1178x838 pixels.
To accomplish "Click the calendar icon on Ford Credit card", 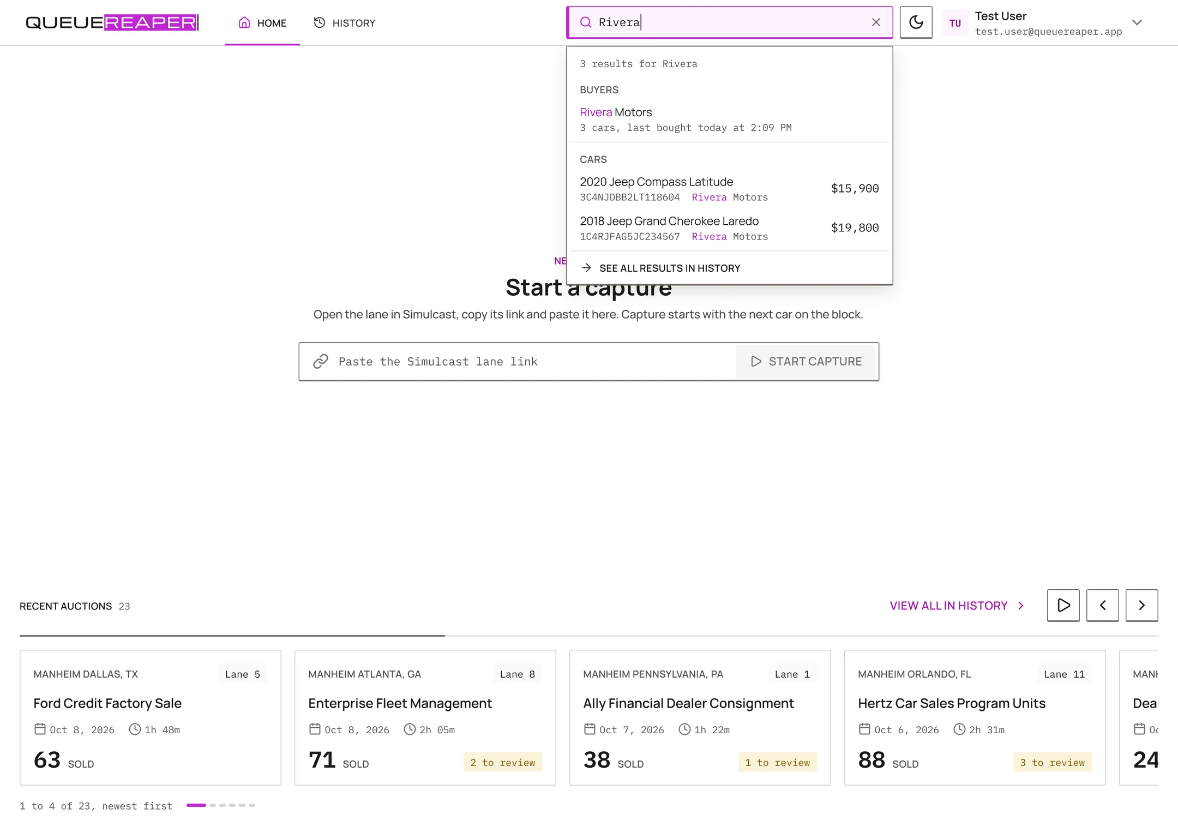I will (40, 729).
